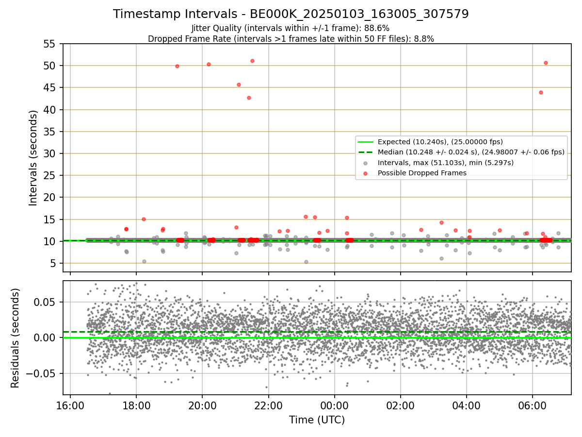582x437 pixels.
Task: Click the 'Time (UTC)' x-axis label
Action: (x=317, y=420)
